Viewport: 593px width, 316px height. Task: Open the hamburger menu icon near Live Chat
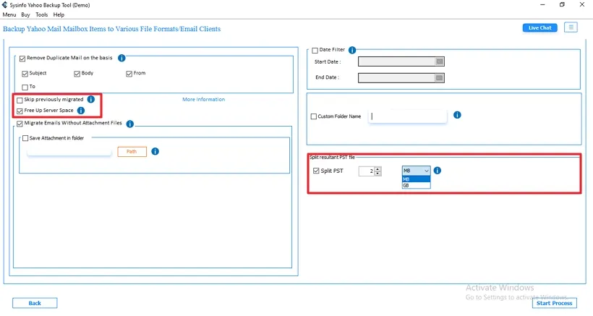571,27
